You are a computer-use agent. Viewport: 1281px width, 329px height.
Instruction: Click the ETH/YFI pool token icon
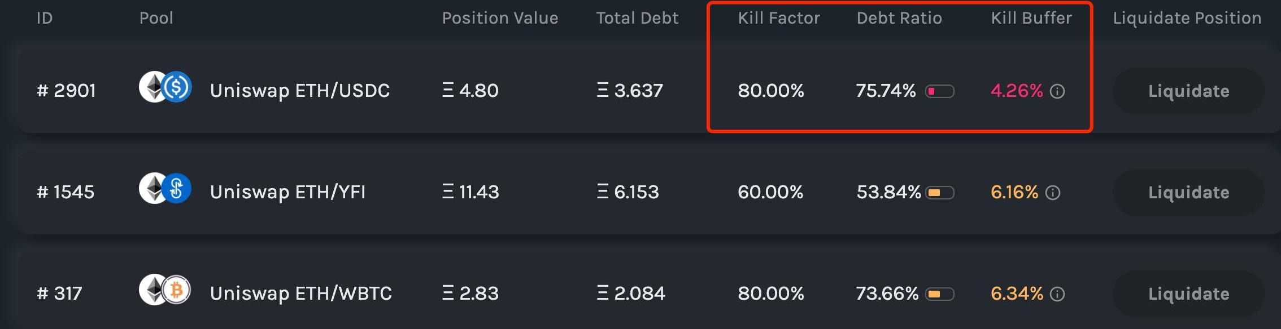pos(165,189)
